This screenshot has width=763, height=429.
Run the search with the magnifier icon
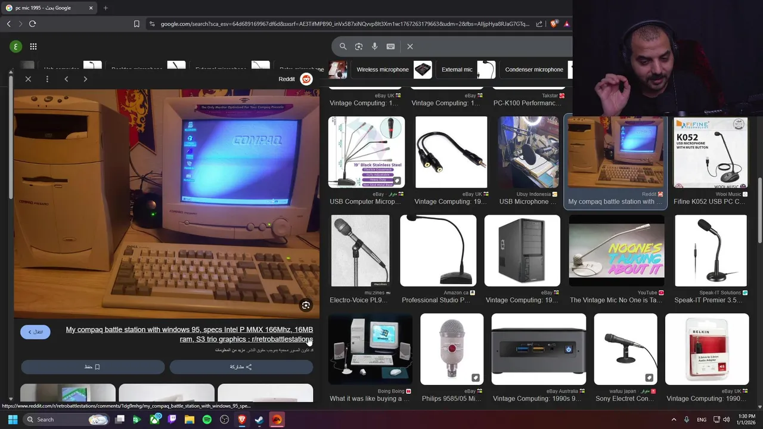click(343, 46)
